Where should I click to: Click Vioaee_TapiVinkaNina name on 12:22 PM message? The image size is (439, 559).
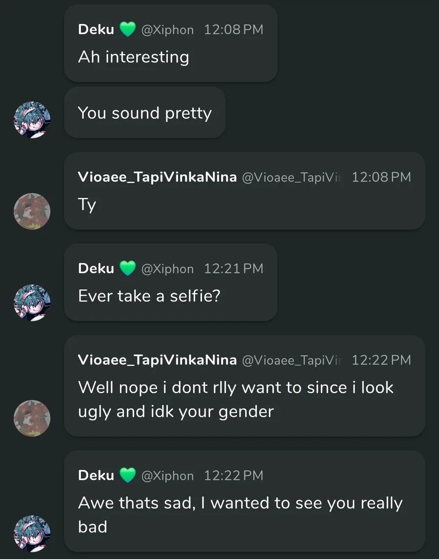[x=157, y=360]
